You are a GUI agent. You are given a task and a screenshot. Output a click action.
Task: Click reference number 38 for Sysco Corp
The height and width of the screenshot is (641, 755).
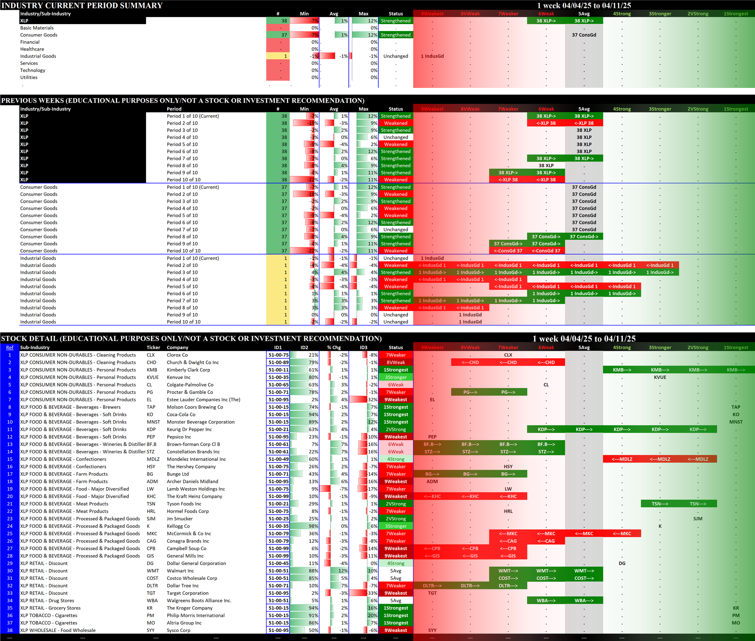click(x=10, y=630)
